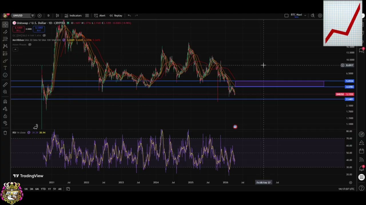
Task: Click the 14:17:07 UTC timezone clock
Action: pyautogui.click(x=346, y=189)
